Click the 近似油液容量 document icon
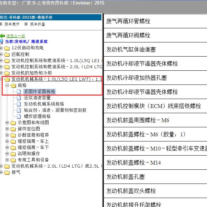207x207 pixels. tap(19, 98)
